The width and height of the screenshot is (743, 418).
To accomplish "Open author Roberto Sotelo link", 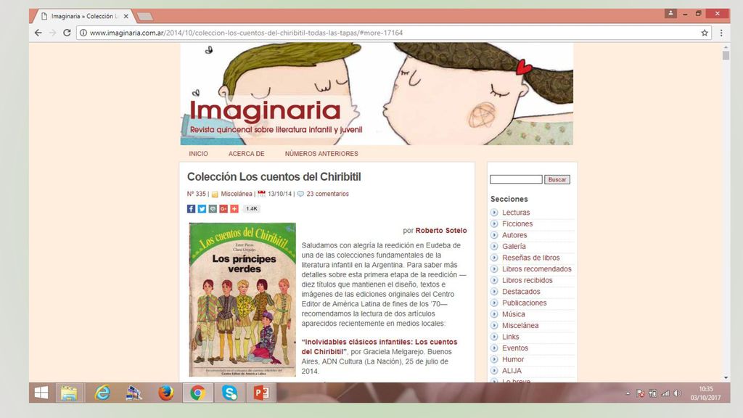I will tap(441, 230).
